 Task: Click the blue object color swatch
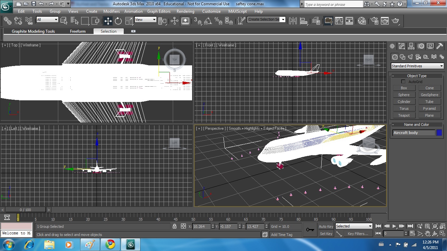[x=439, y=133]
